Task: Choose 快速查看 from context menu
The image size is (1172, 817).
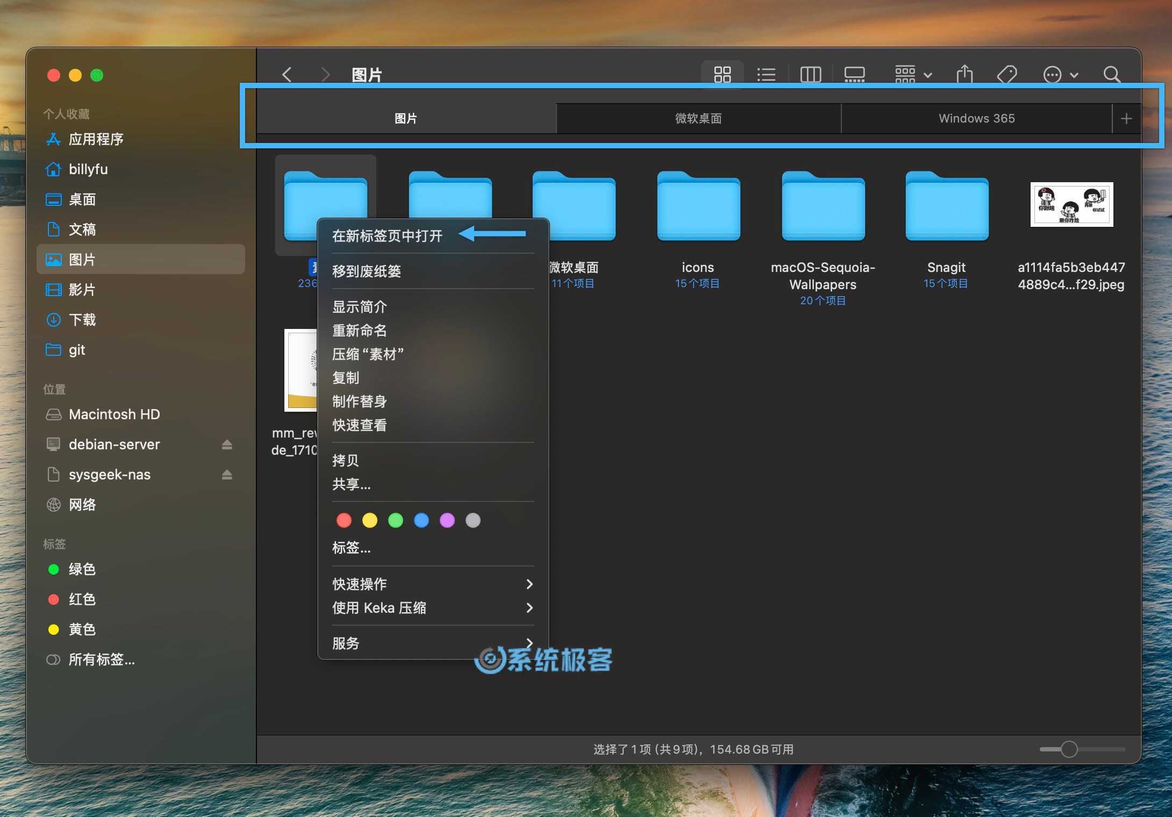Action: 433,425
